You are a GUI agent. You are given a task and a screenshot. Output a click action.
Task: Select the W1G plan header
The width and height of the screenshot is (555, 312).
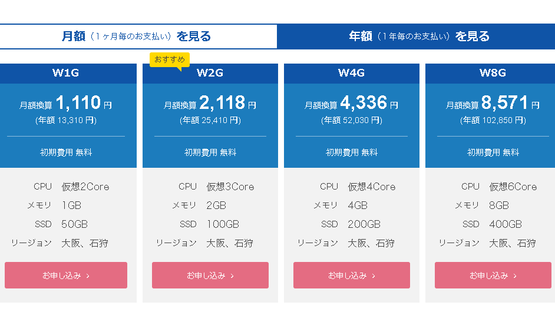(x=66, y=73)
